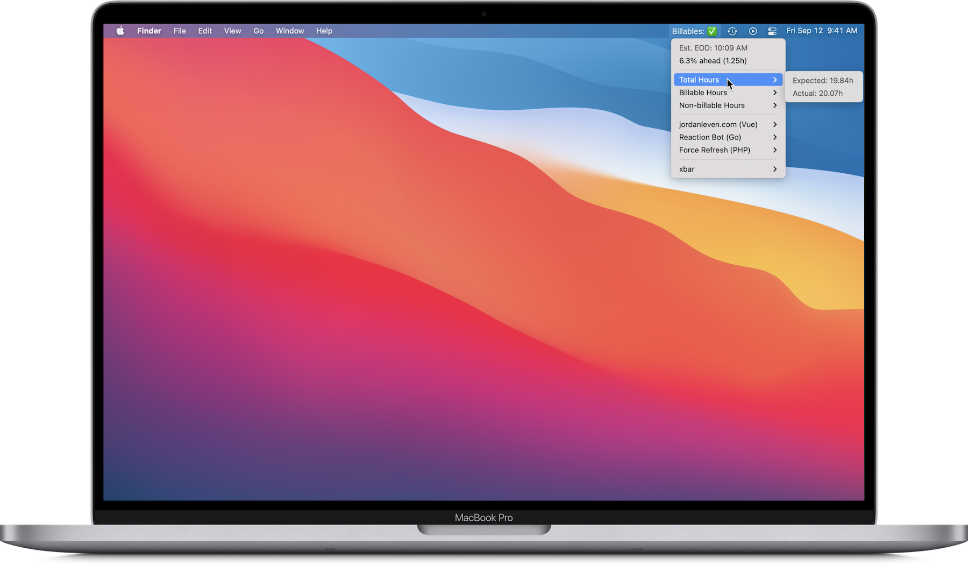Click the Billables status item in menu bar
Viewport: 968px width, 566px height.
click(694, 31)
